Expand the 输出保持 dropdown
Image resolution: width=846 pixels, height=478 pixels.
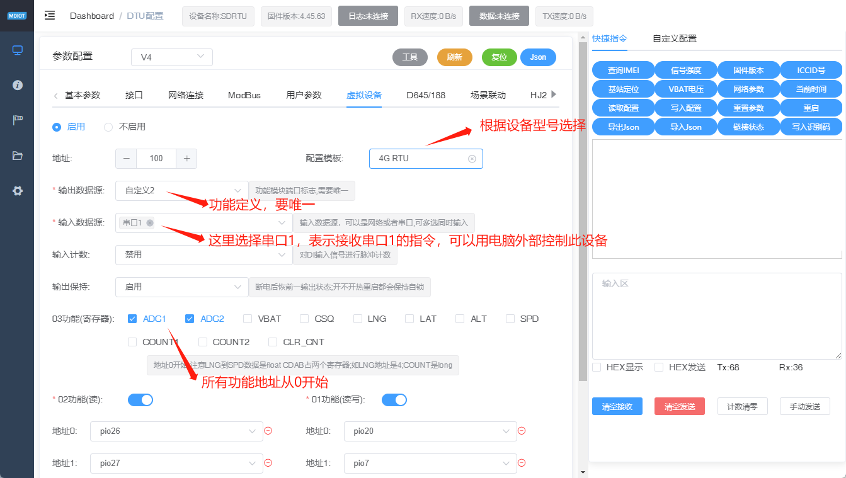[x=181, y=287]
